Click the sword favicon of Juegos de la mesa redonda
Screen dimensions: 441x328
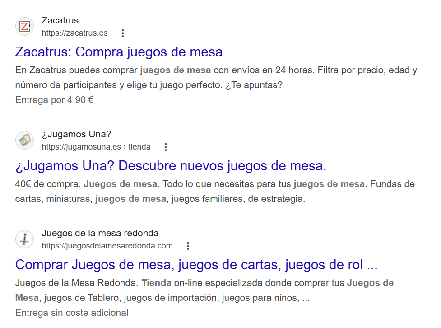(24, 239)
